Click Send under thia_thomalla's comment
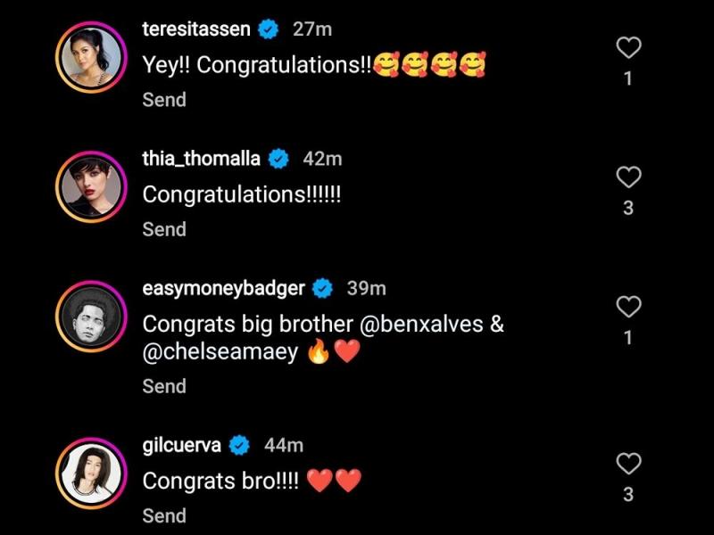The image size is (714, 535). point(164,229)
